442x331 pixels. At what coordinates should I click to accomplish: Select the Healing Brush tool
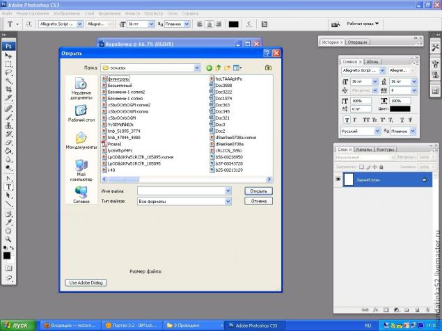(x=8, y=108)
